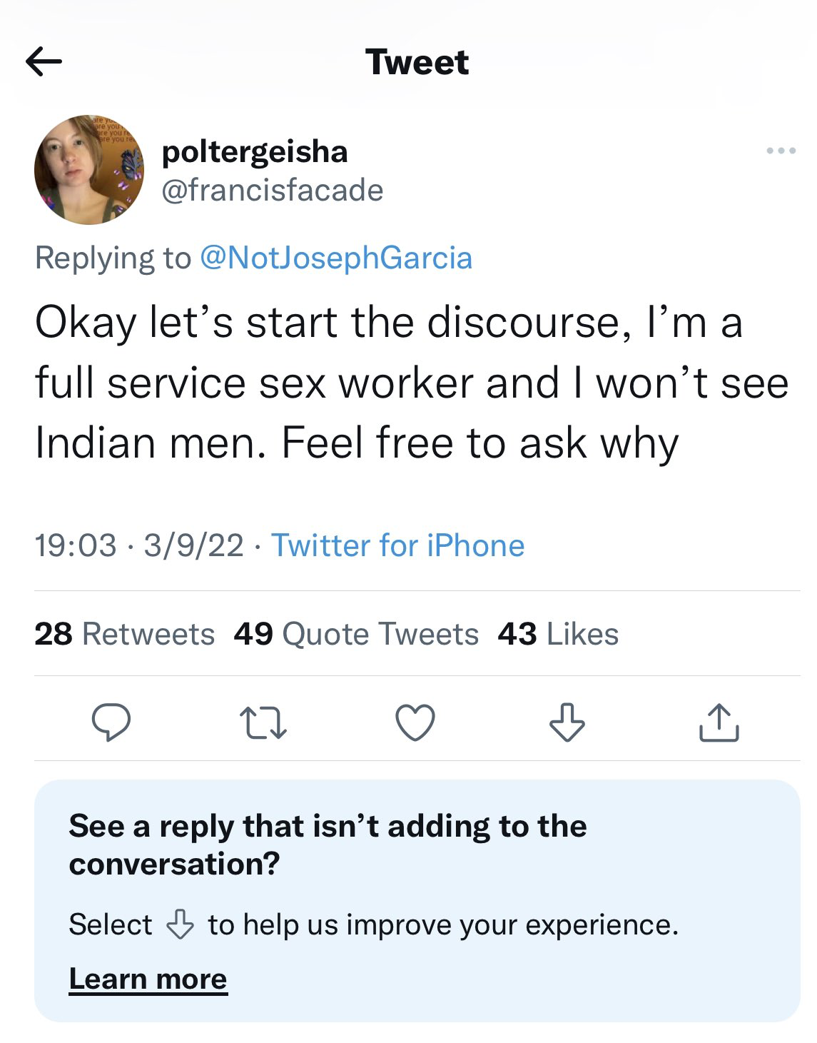Tap the tweet body text
Image resolution: width=817 pixels, height=1043 pixels.
tap(412, 383)
